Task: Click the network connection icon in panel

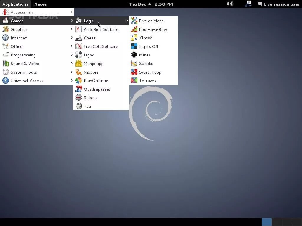Action: coord(248,4)
